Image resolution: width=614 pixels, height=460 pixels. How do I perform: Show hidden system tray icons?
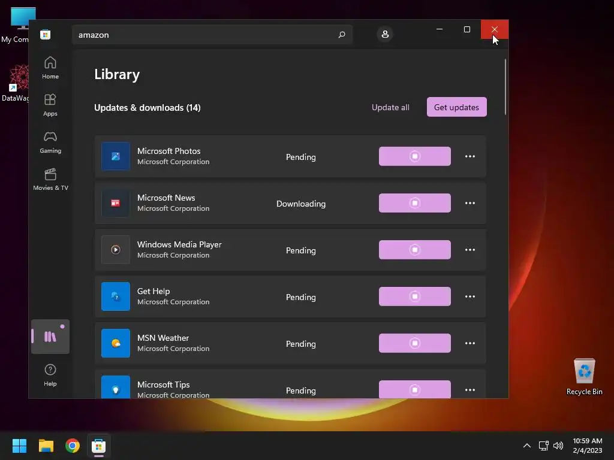coord(527,446)
